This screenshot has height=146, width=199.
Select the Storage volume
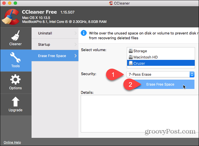click(161, 51)
